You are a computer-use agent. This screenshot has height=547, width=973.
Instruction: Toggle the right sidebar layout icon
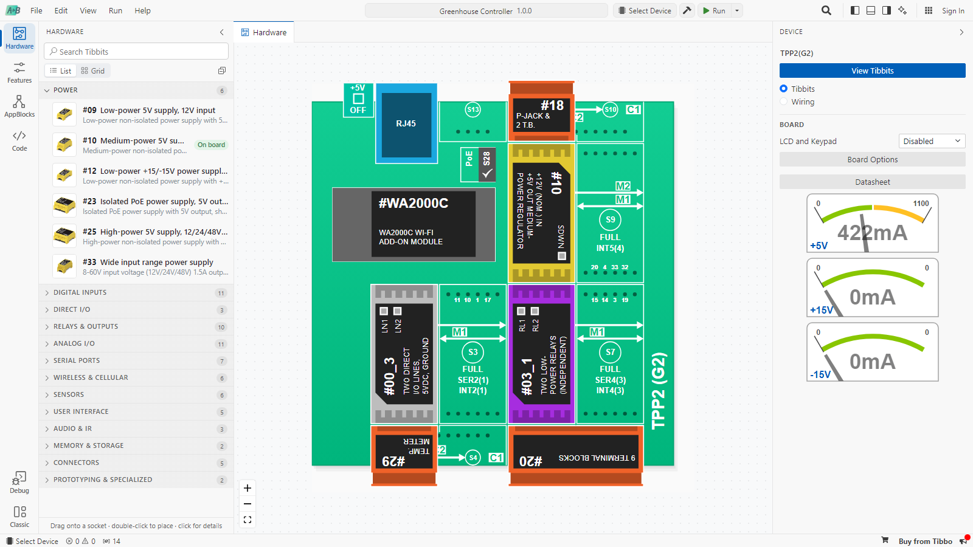pos(887,10)
